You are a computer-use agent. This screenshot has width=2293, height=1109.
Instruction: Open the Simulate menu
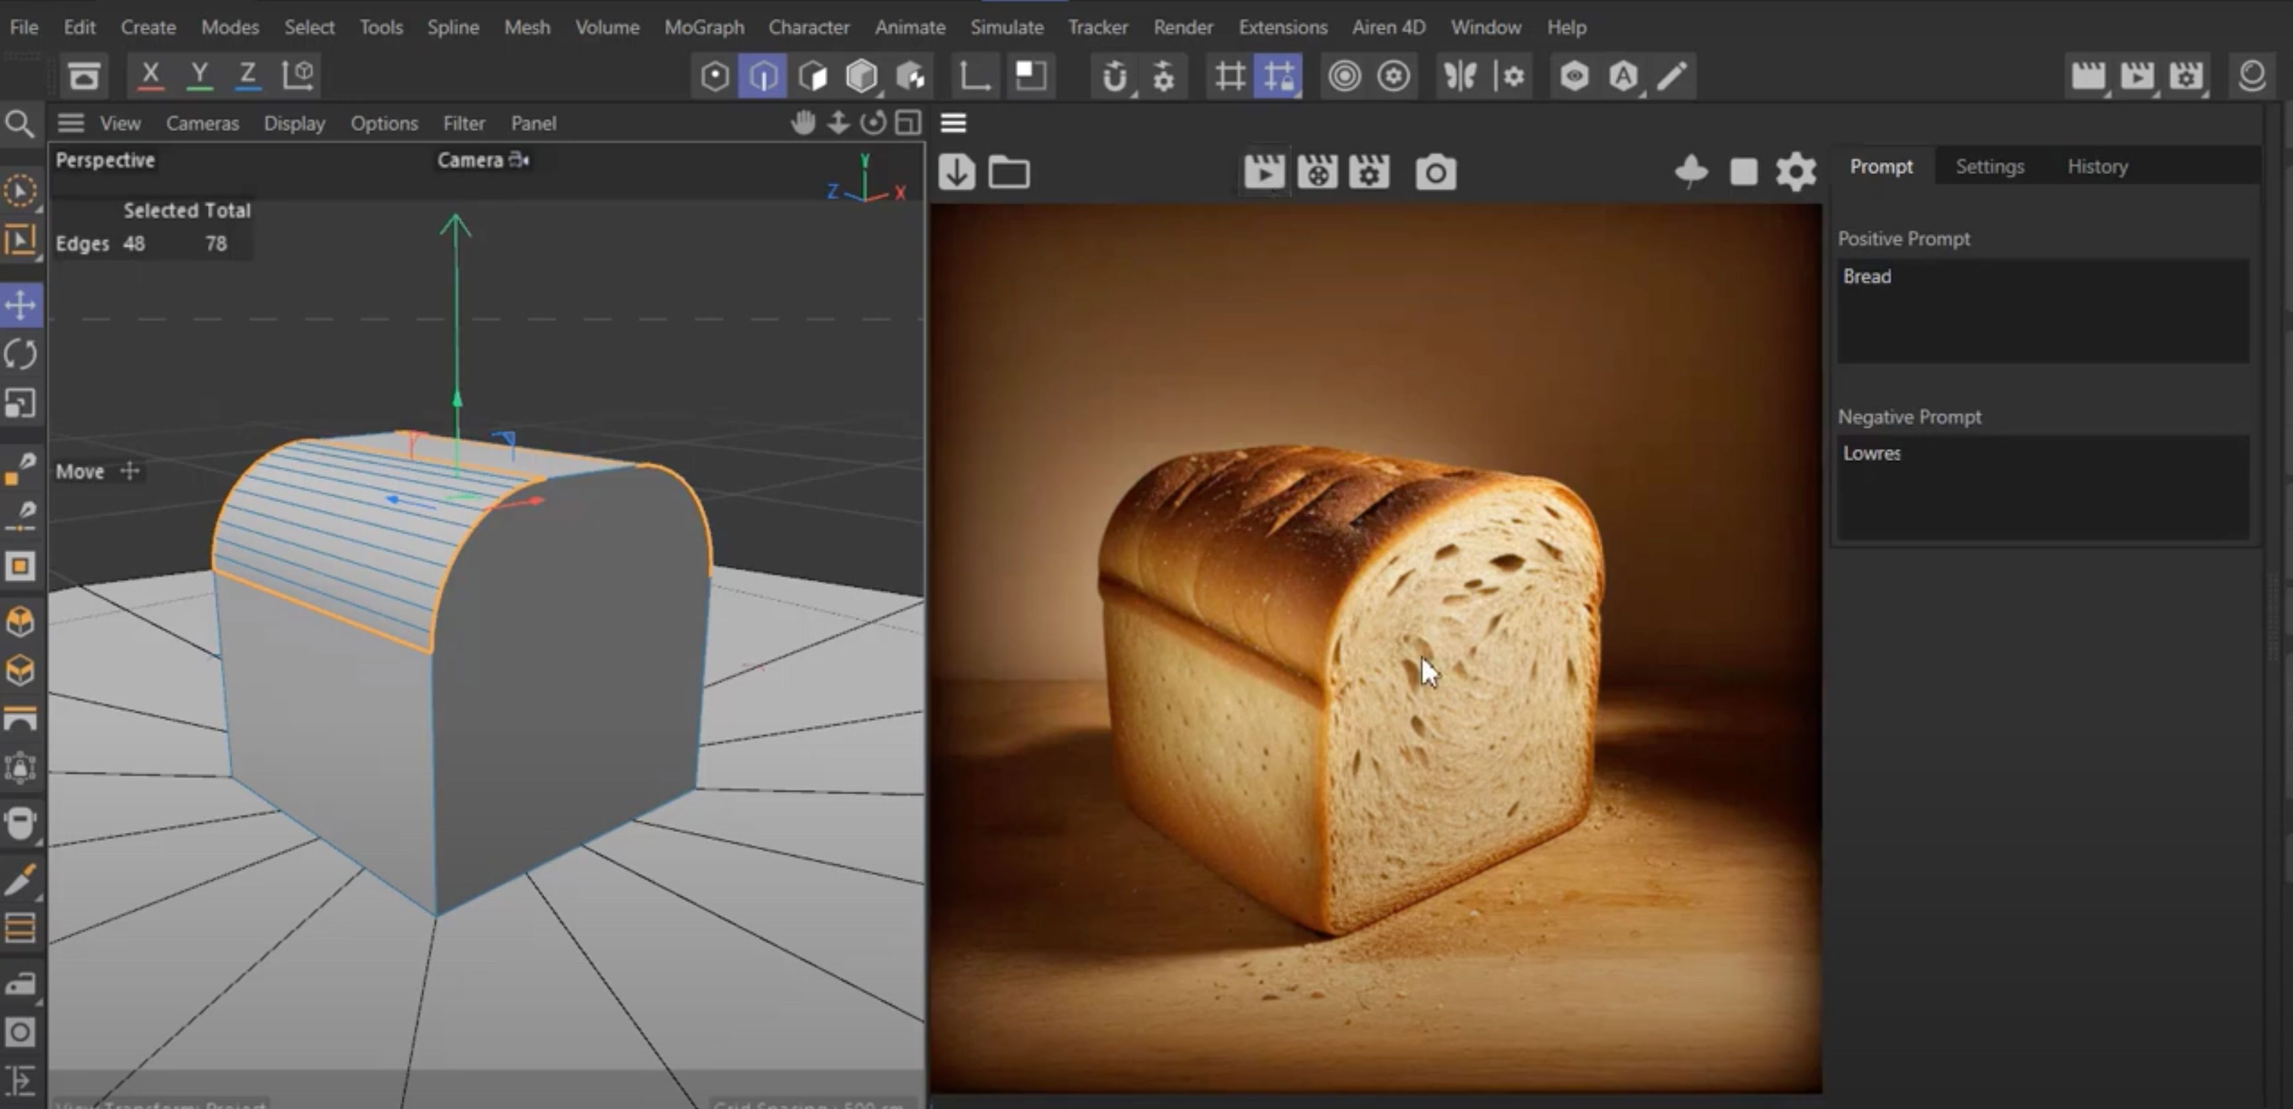tap(1006, 27)
